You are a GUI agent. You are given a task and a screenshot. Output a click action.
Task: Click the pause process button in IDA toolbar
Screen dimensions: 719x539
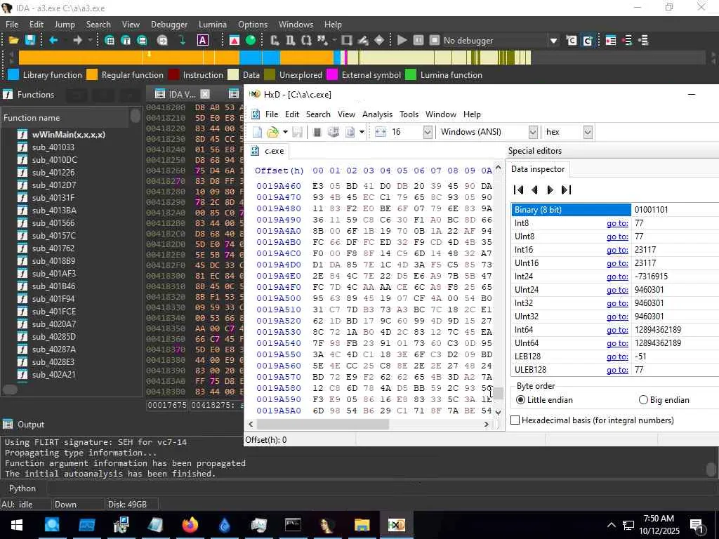[418, 40]
